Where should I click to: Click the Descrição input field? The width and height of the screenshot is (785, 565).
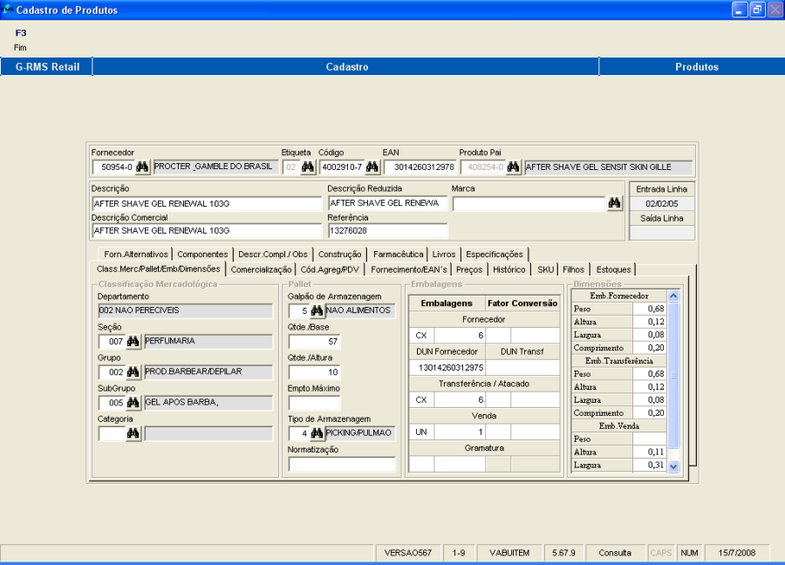pos(207,204)
